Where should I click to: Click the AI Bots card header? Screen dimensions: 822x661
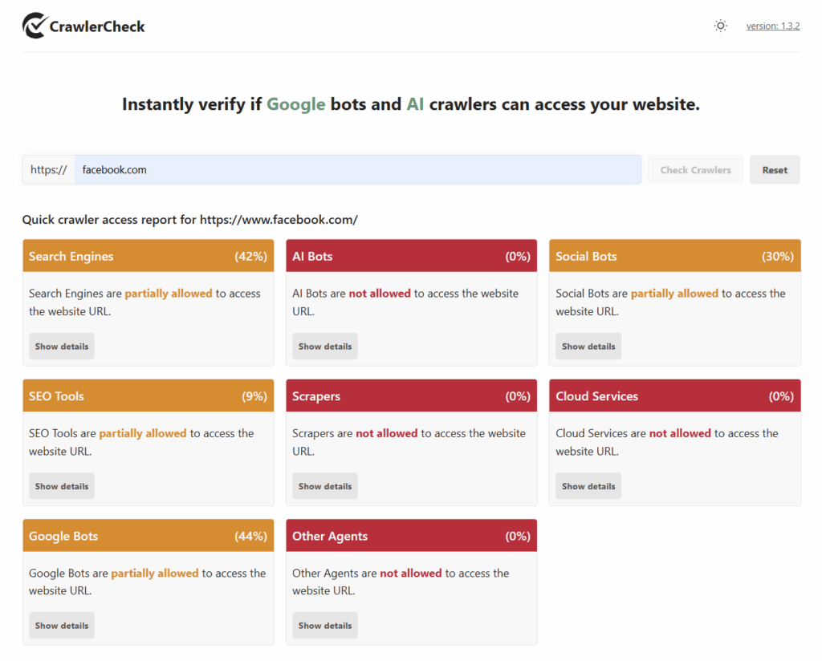tap(412, 256)
